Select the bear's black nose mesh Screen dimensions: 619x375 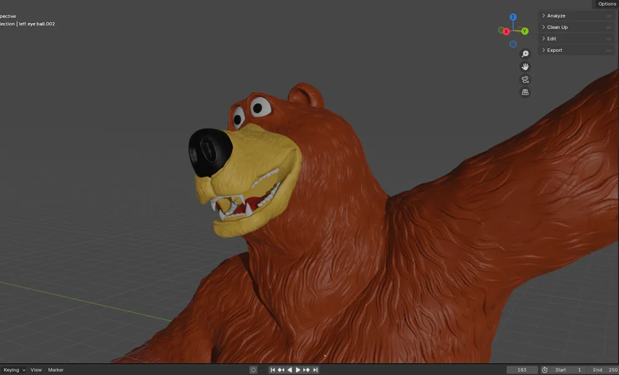click(209, 152)
